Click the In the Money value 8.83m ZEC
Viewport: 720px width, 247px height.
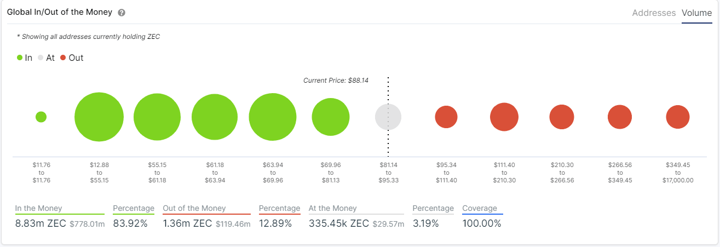tap(41, 223)
